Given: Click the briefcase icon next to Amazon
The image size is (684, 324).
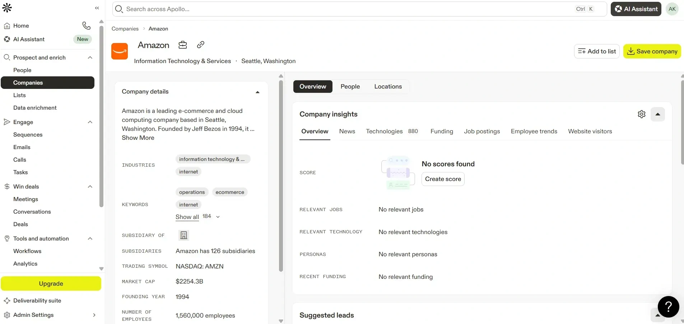Looking at the screenshot, I should (x=183, y=45).
